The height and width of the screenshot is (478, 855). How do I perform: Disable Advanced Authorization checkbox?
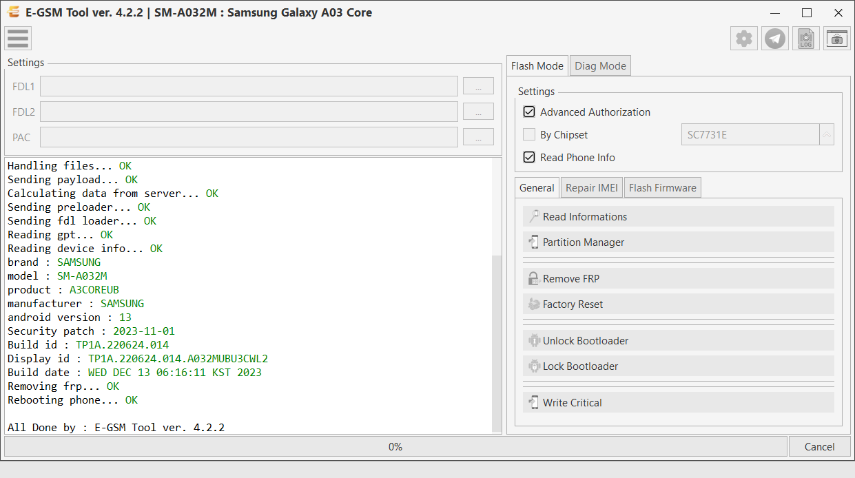click(529, 112)
